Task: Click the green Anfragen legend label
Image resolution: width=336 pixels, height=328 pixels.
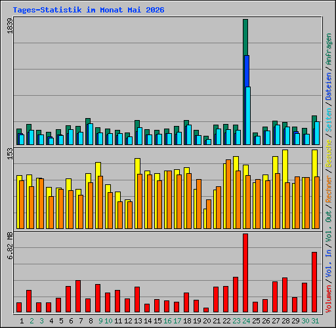Action: (x=329, y=49)
